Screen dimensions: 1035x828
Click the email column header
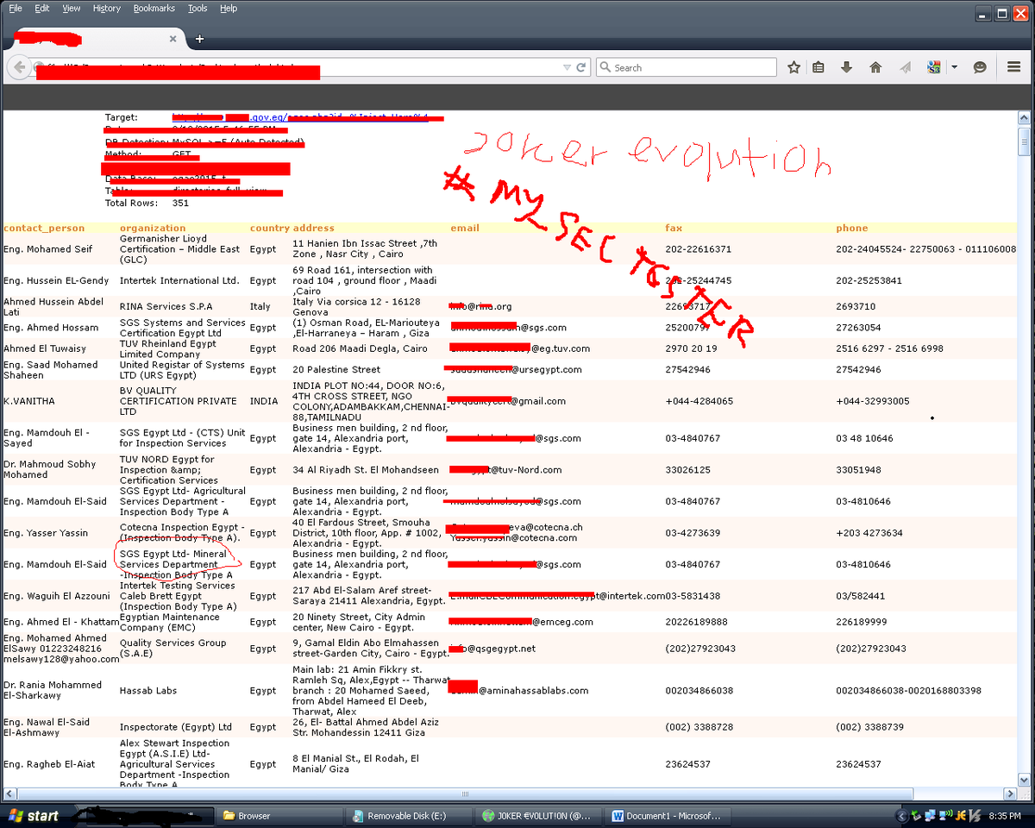pyautogui.click(x=465, y=228)
